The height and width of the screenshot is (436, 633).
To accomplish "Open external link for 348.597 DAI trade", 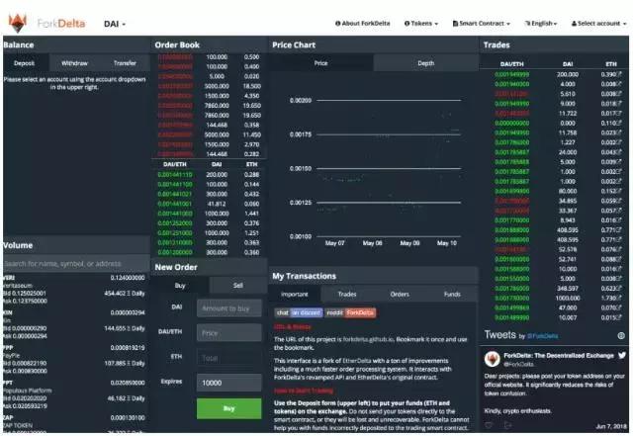I will pos(619,289).
